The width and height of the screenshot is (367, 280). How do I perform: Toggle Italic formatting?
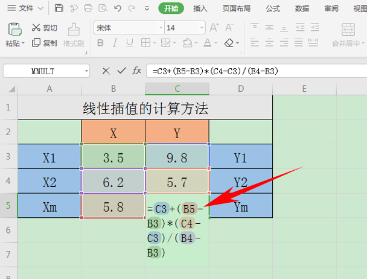point(115,43)
